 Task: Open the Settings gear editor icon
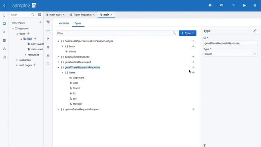(48, 47)
